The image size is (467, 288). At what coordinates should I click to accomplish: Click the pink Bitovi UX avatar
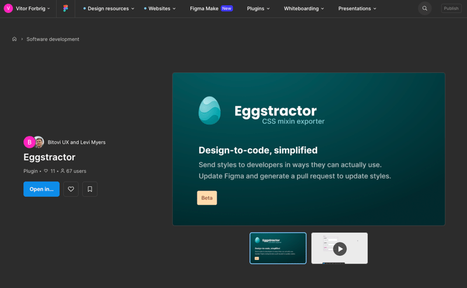[29, 142]
